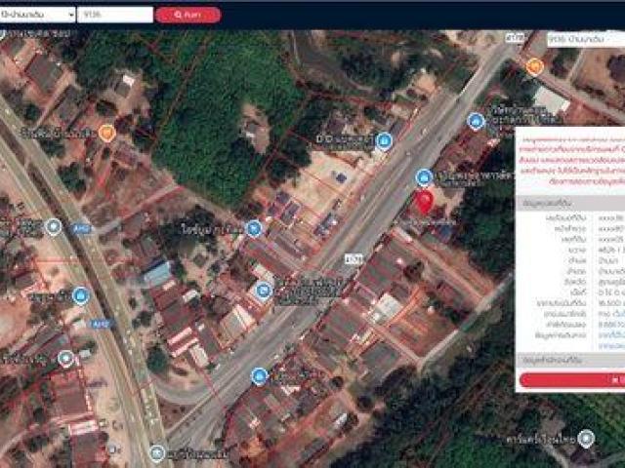Focus the parcel number field showing 9136
Image resolution: width=625 pixels, height=468 pixels.
click(x=114, y=15)
